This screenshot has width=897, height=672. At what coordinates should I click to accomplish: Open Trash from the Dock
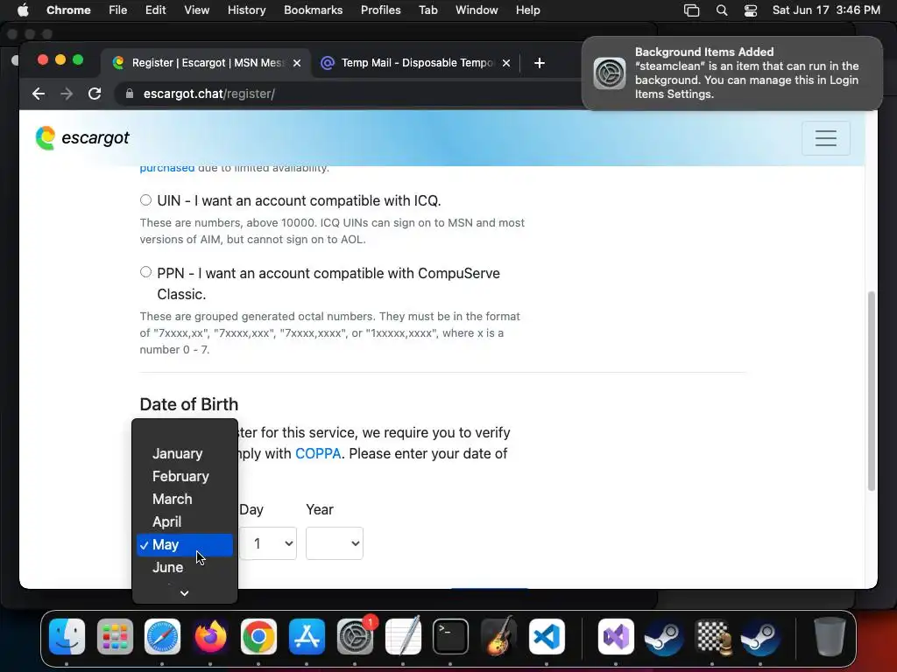coord(830,636)
